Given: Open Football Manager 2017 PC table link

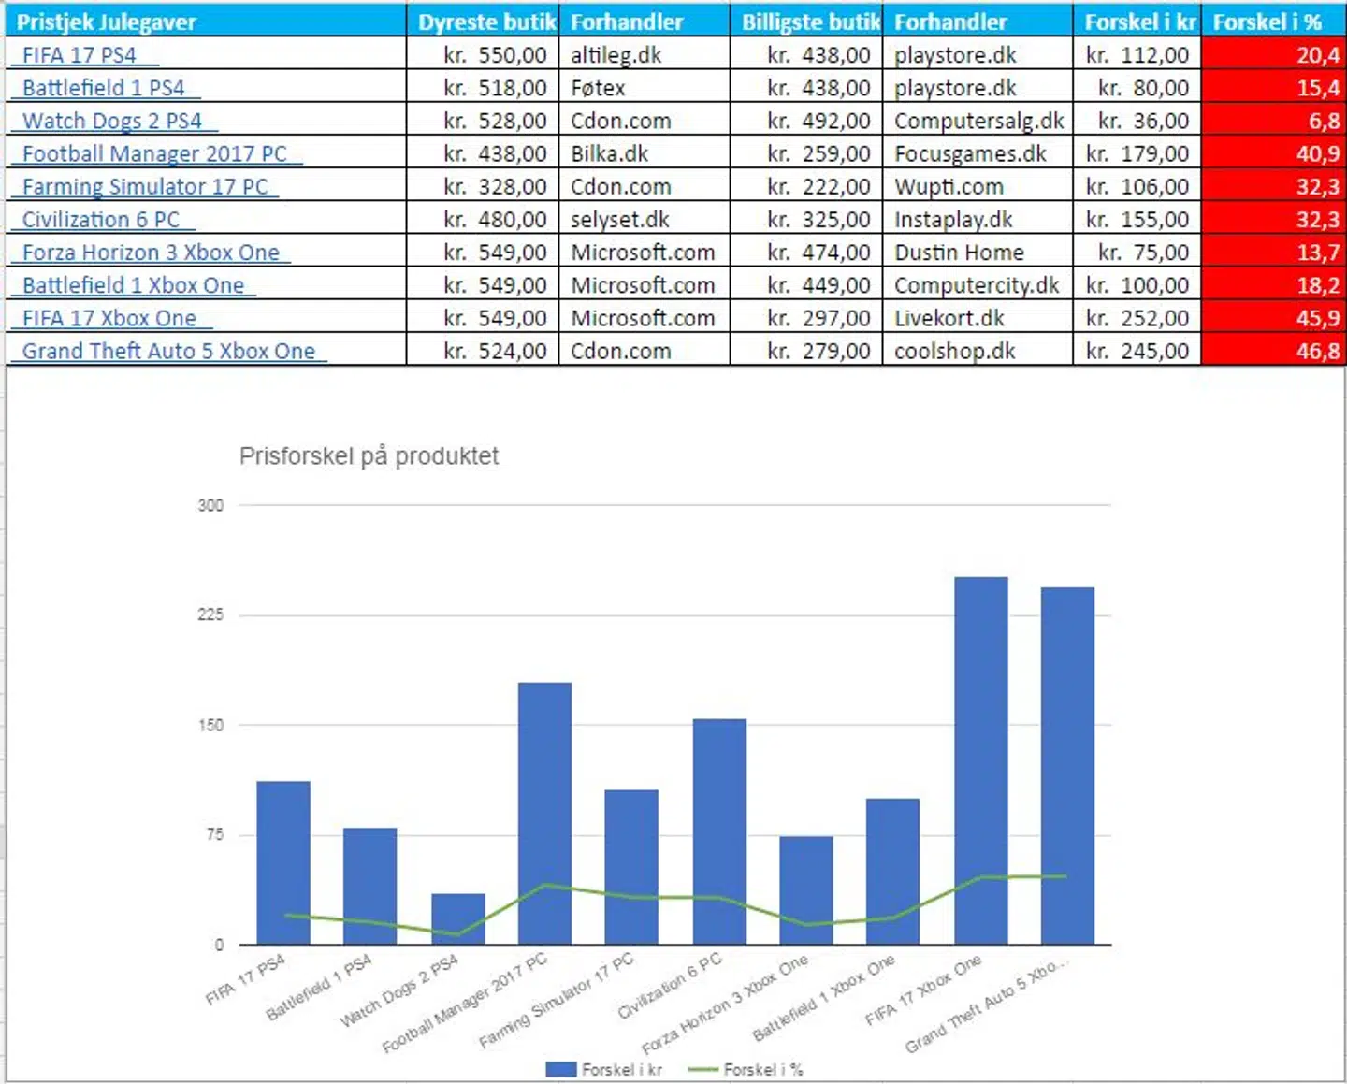Looking at the screenshot, I should [x=154, y=153].
